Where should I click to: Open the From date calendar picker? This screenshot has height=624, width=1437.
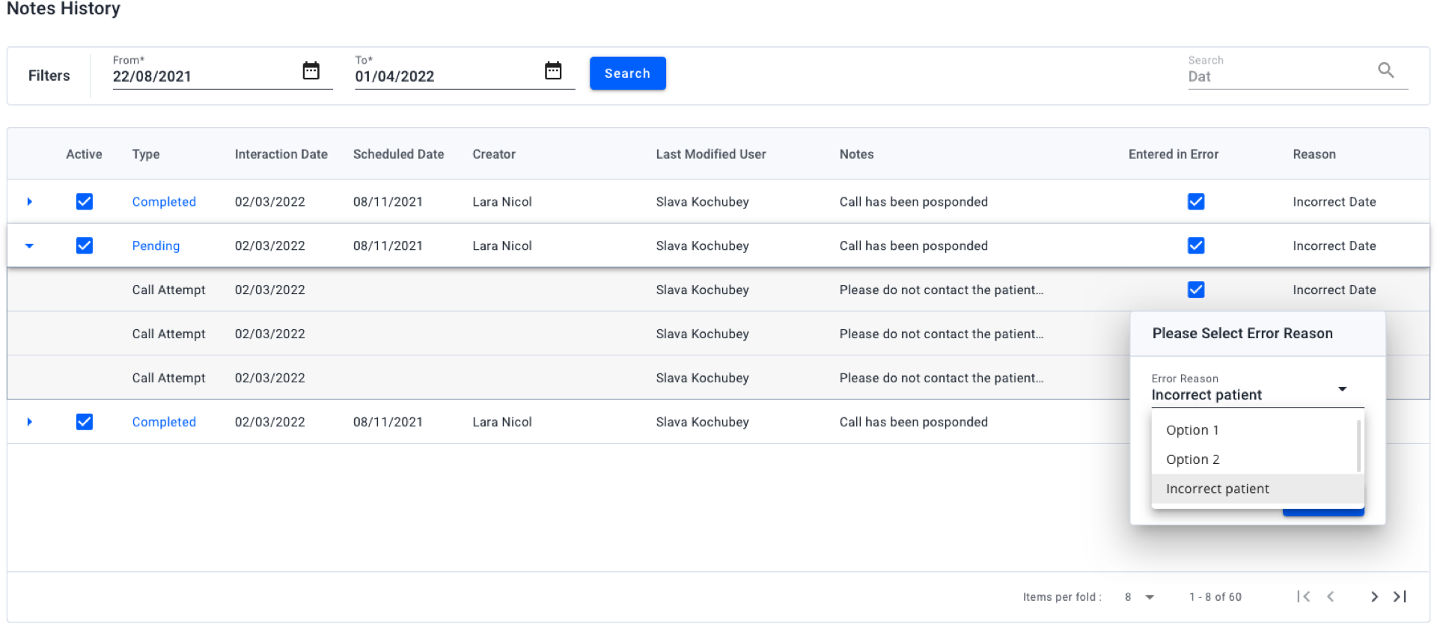(x=311, y=71)
